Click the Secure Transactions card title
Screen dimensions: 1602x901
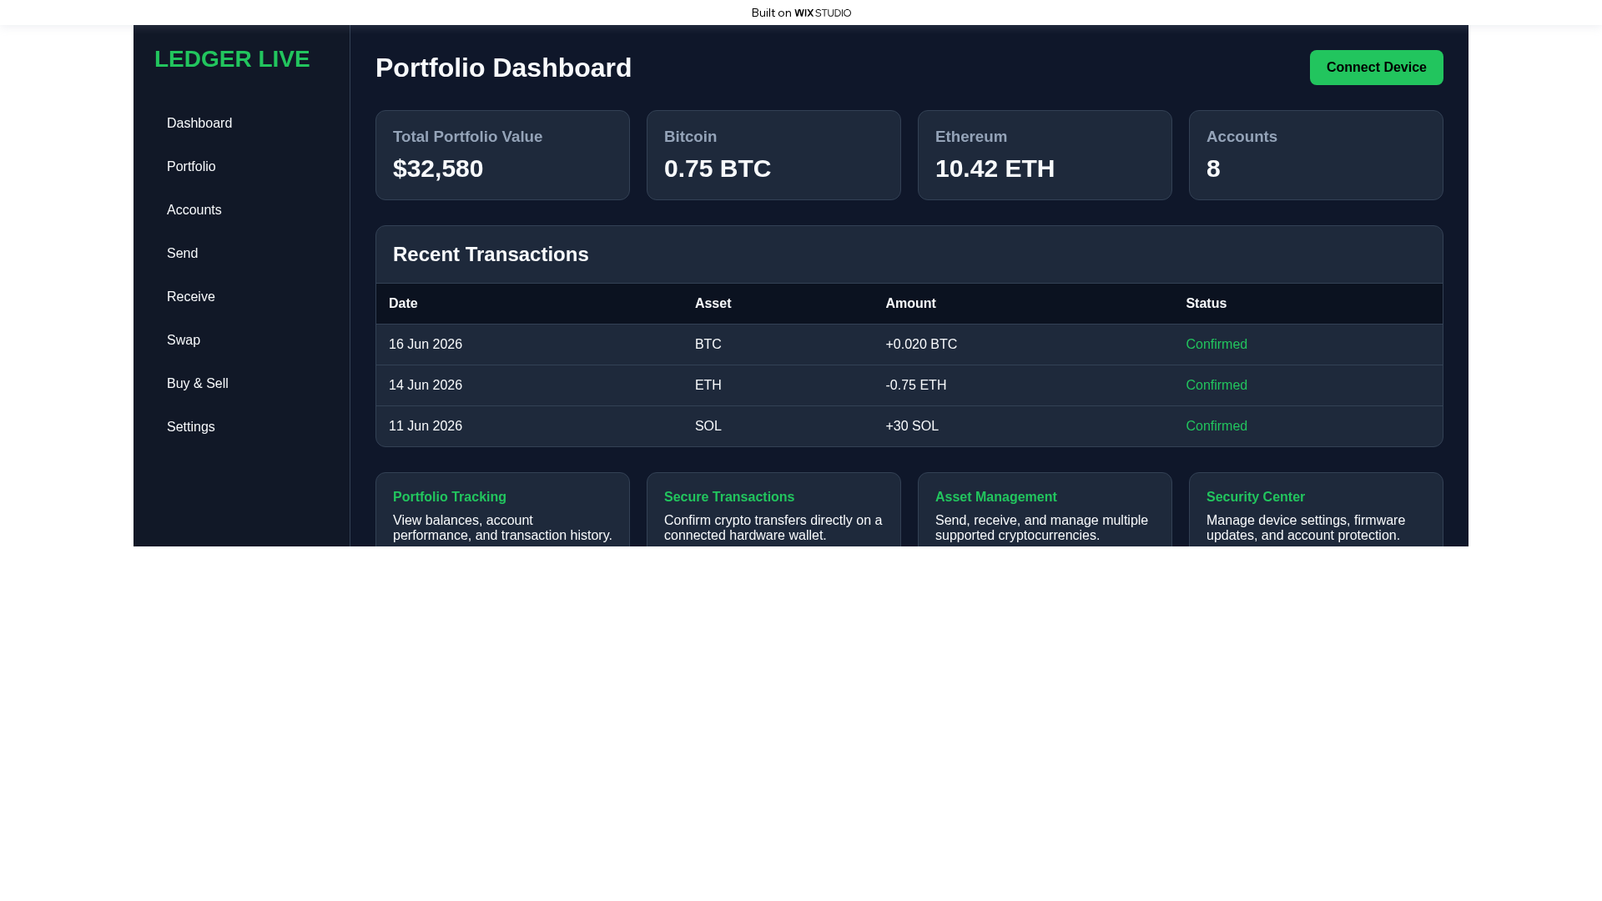pos(729,497)
